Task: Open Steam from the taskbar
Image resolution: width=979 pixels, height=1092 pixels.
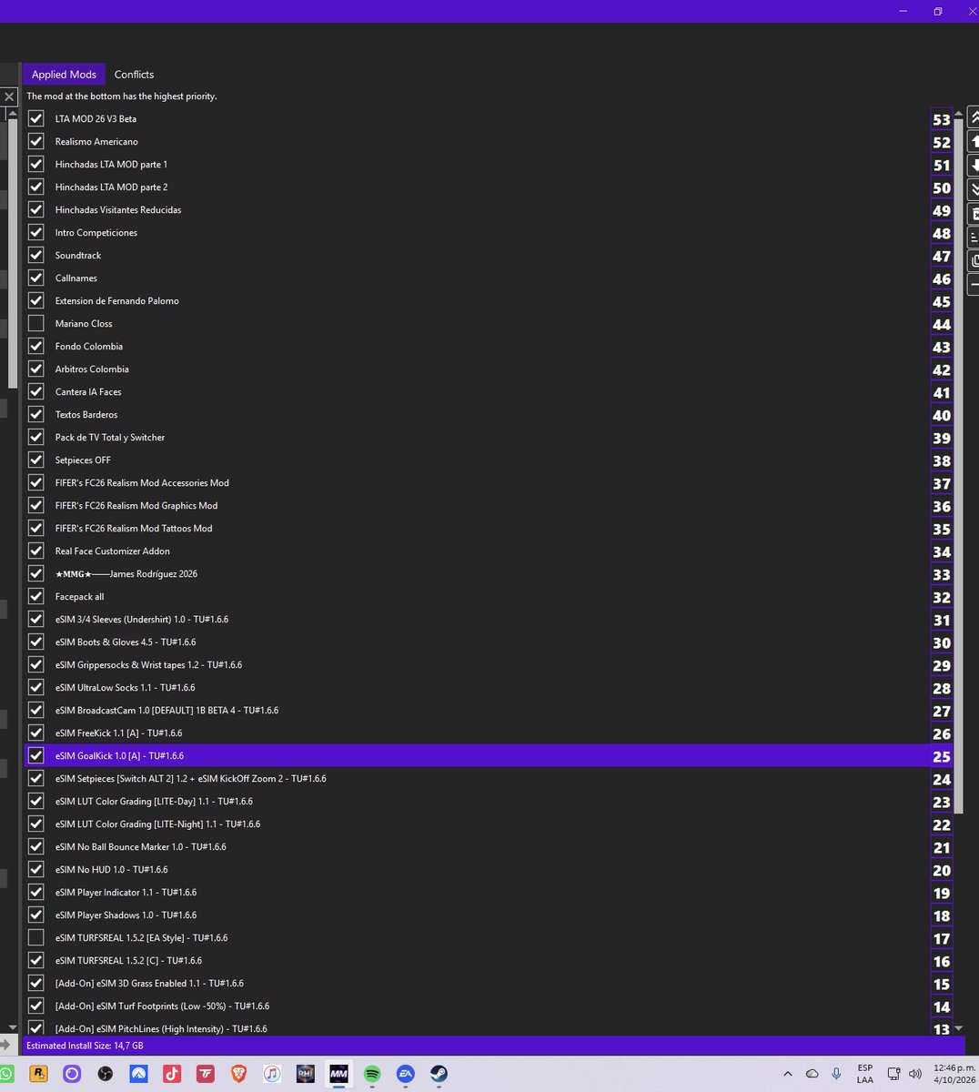Action: click(x=439, y=1074)
